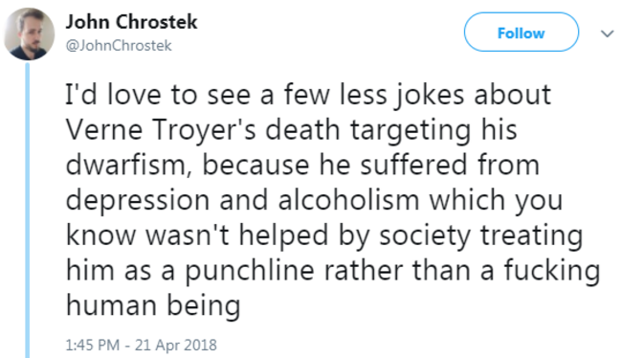Click the word "human" on the last line

pyautogui.click(x=111, y=305)
